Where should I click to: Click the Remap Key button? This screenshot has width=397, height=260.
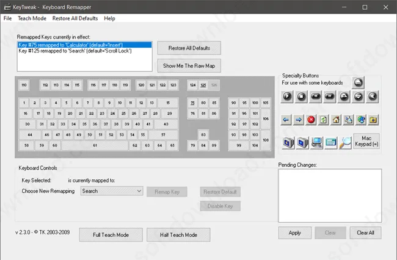coord(167,192)
